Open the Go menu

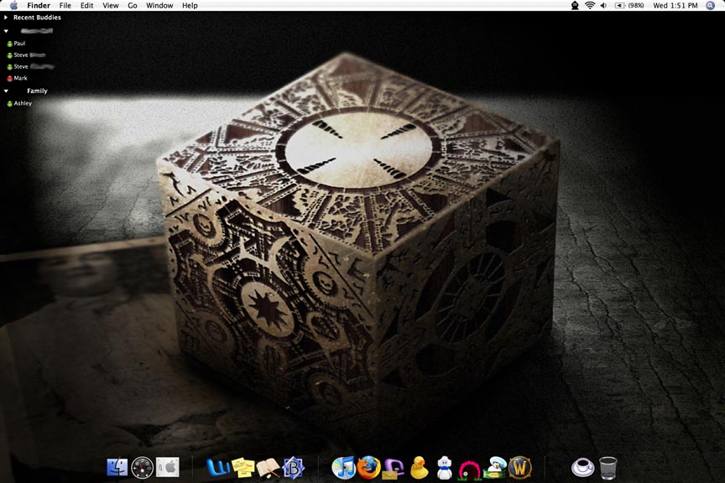pos(133,6)
